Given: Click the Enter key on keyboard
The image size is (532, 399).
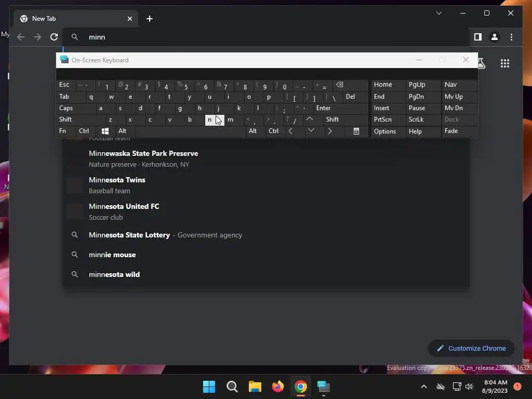Looking at the screenshot, I should pos(341,108).
